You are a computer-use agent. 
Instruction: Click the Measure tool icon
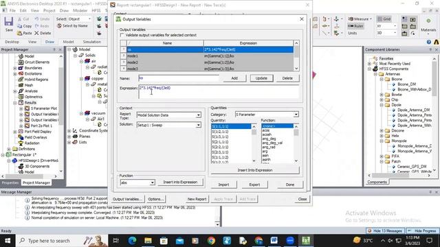351,19
